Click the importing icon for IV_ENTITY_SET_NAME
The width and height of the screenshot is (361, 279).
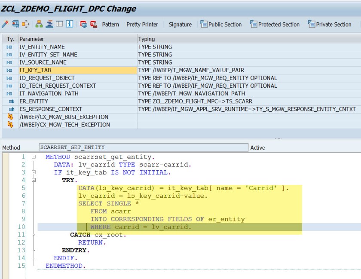point(9,55)
